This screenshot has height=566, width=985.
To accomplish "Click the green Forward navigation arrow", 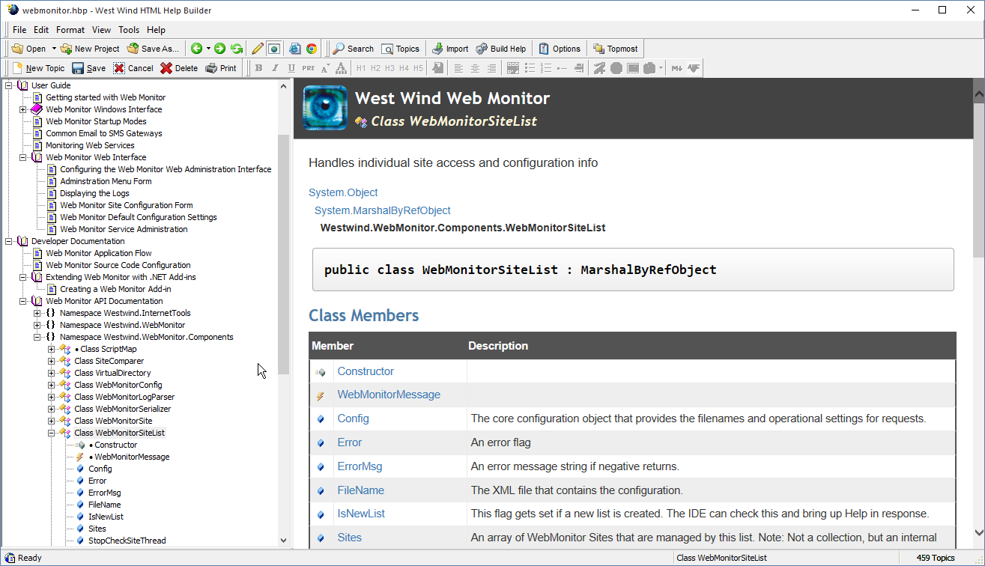I will [219, 49].
